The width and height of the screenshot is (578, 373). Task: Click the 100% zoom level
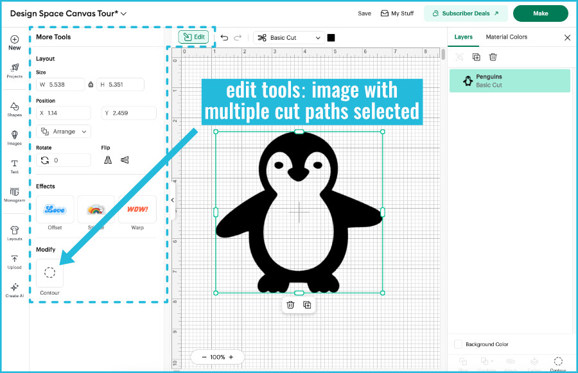218,357
